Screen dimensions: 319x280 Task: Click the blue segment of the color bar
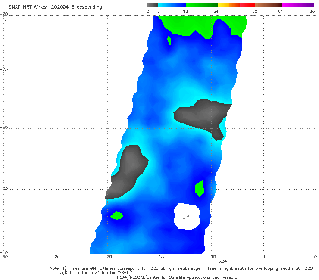[172, 5]
